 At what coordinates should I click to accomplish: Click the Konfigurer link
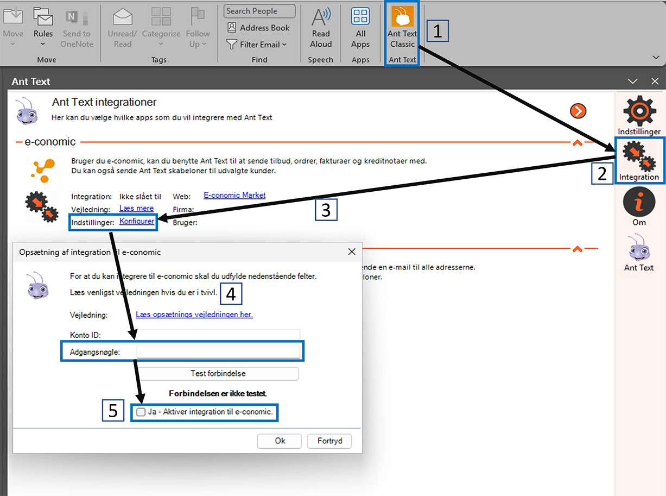coord(137,221)
